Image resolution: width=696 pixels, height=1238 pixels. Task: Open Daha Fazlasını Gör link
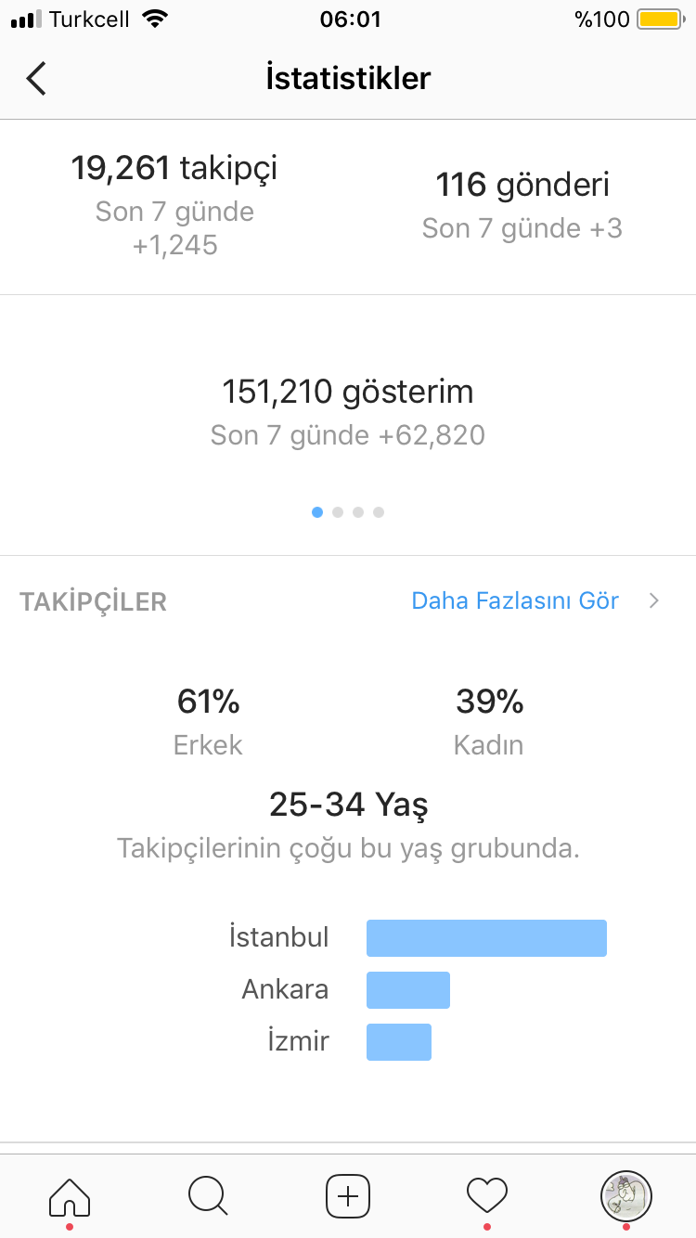[x=515, y=600]
